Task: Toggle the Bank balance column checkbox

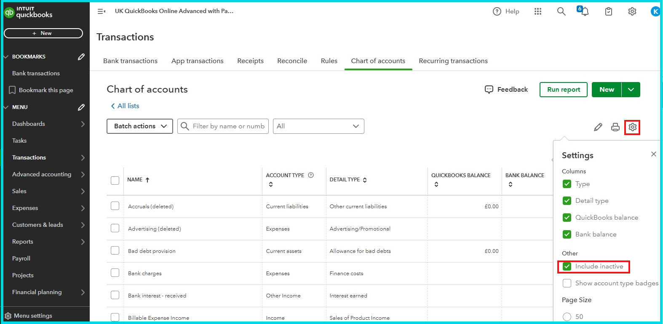Action: click(x=567, y=234)
